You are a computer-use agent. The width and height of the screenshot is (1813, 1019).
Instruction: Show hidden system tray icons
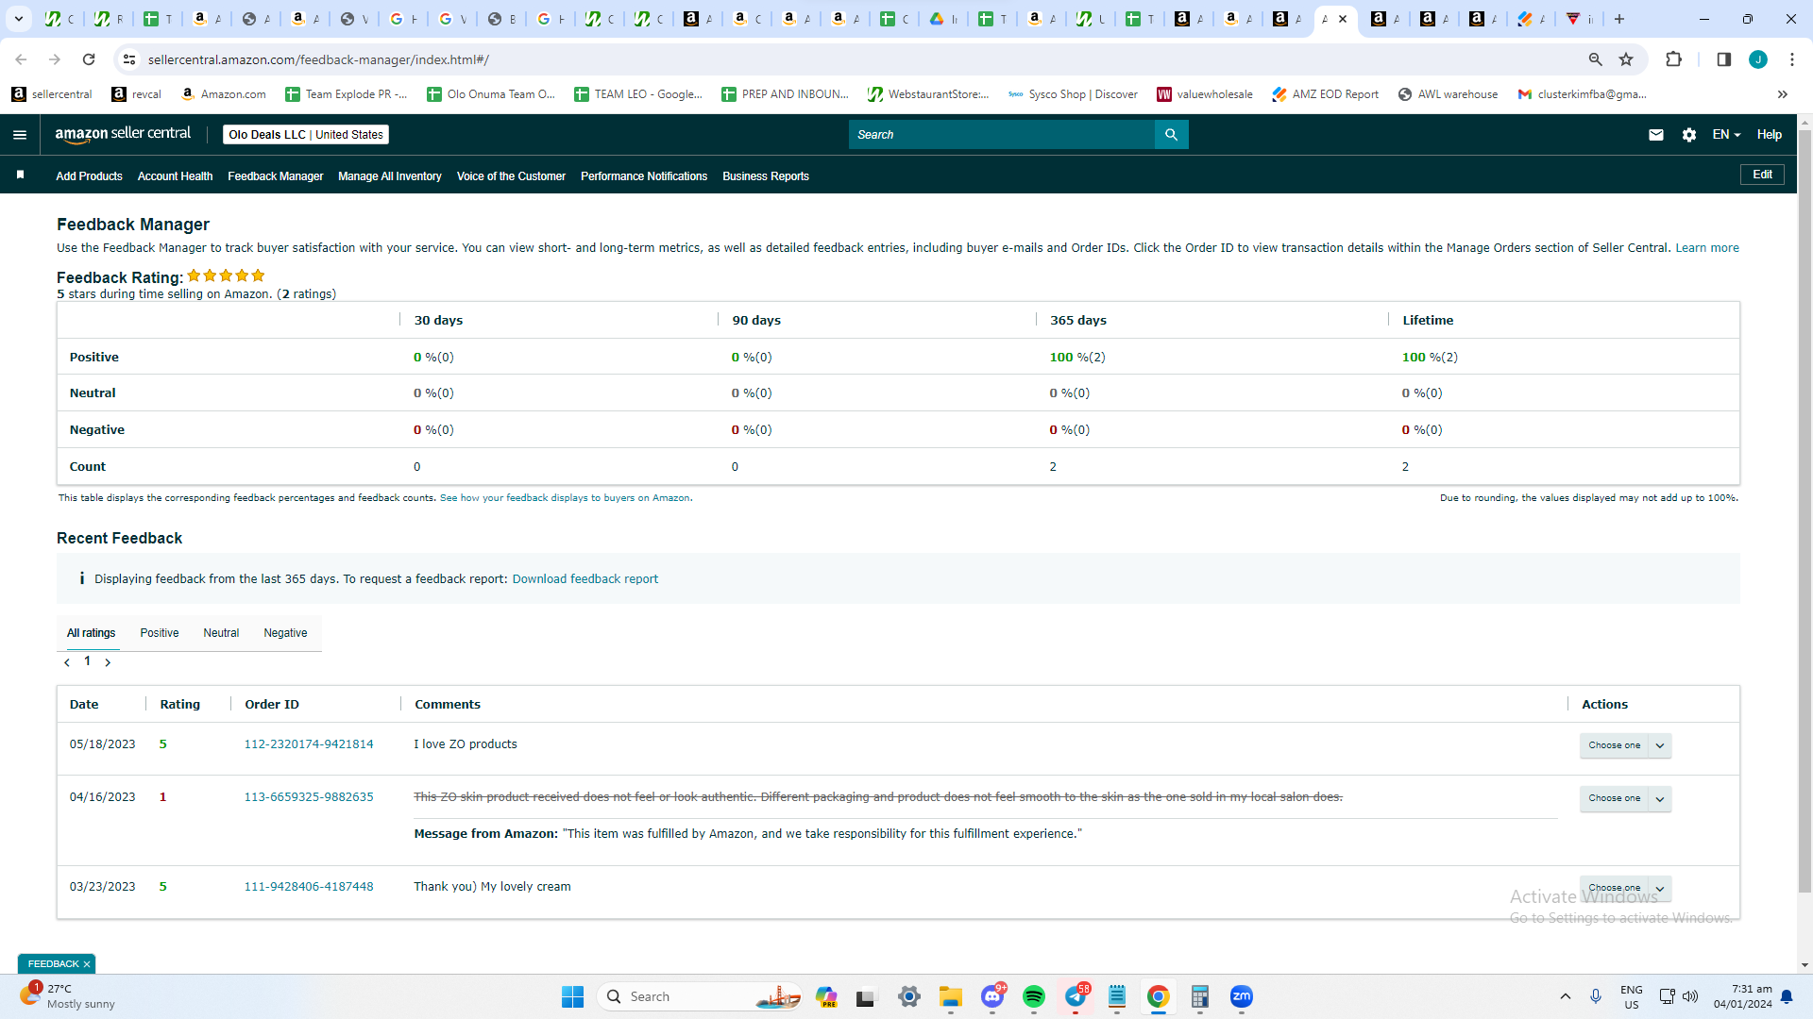[x=1566, y=996]
